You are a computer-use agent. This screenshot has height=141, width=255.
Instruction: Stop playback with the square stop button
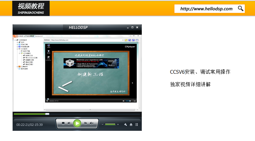click(x=63, y=123)
